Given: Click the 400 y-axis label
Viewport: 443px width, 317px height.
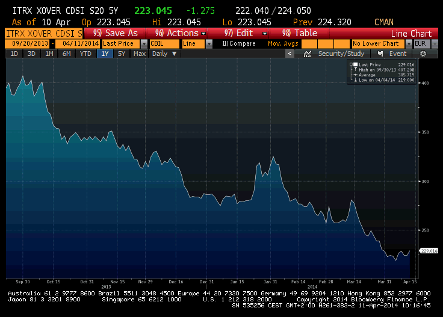Looking at the screenshot, I should tap(425, 83).
